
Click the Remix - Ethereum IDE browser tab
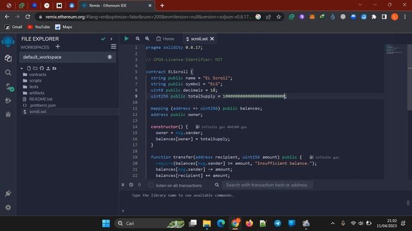(x=117, y=5)
